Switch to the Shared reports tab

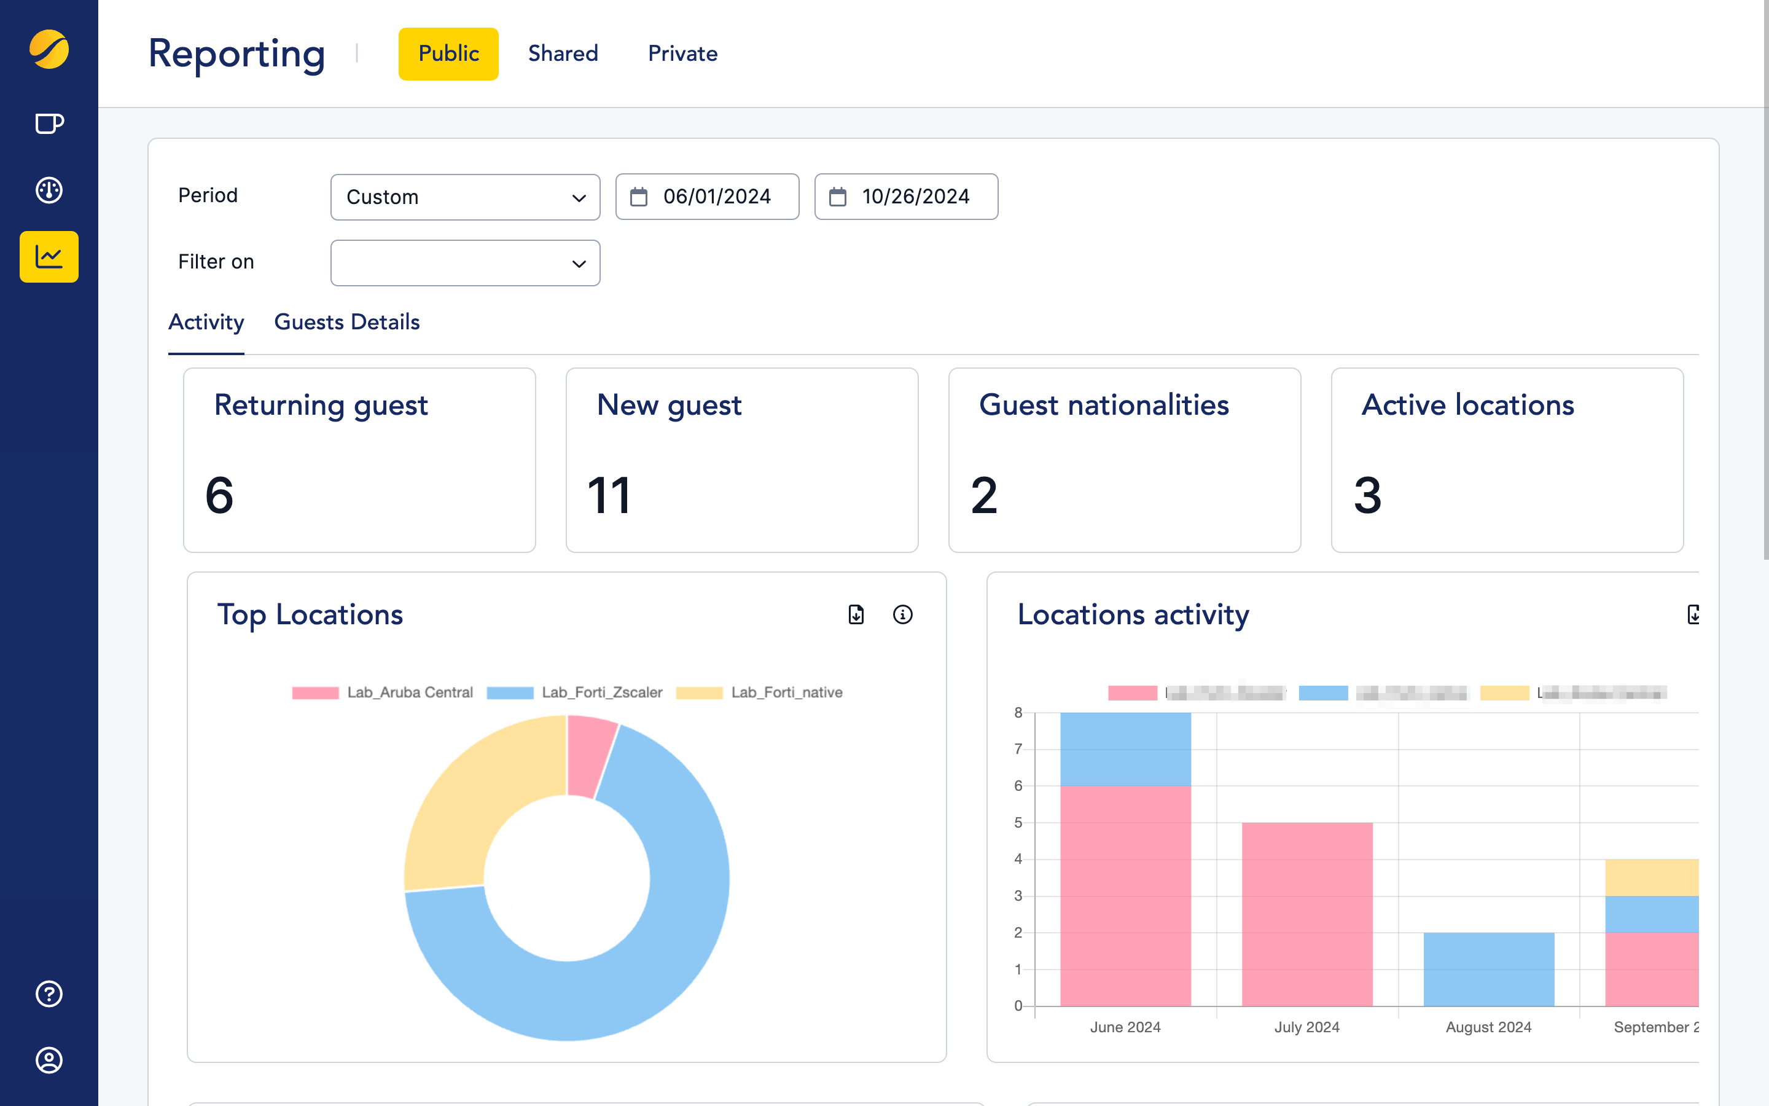pos(563,53)
